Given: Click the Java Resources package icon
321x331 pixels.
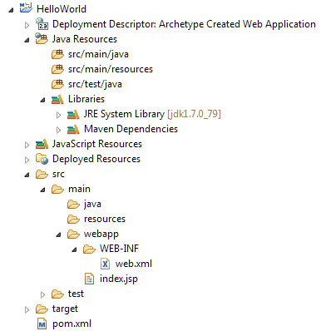Looking at the screenshot, I should (42, 39).
